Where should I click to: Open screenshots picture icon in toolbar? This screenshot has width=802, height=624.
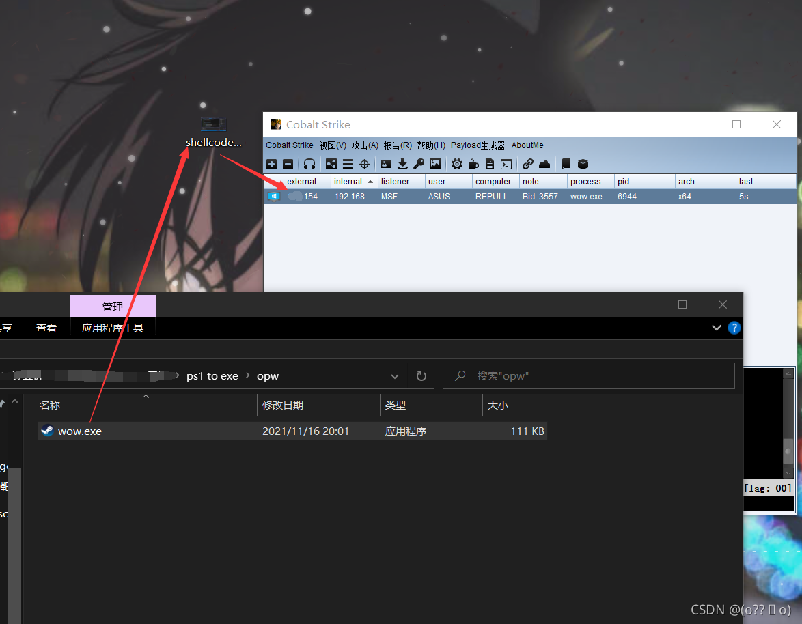(435, 164)
